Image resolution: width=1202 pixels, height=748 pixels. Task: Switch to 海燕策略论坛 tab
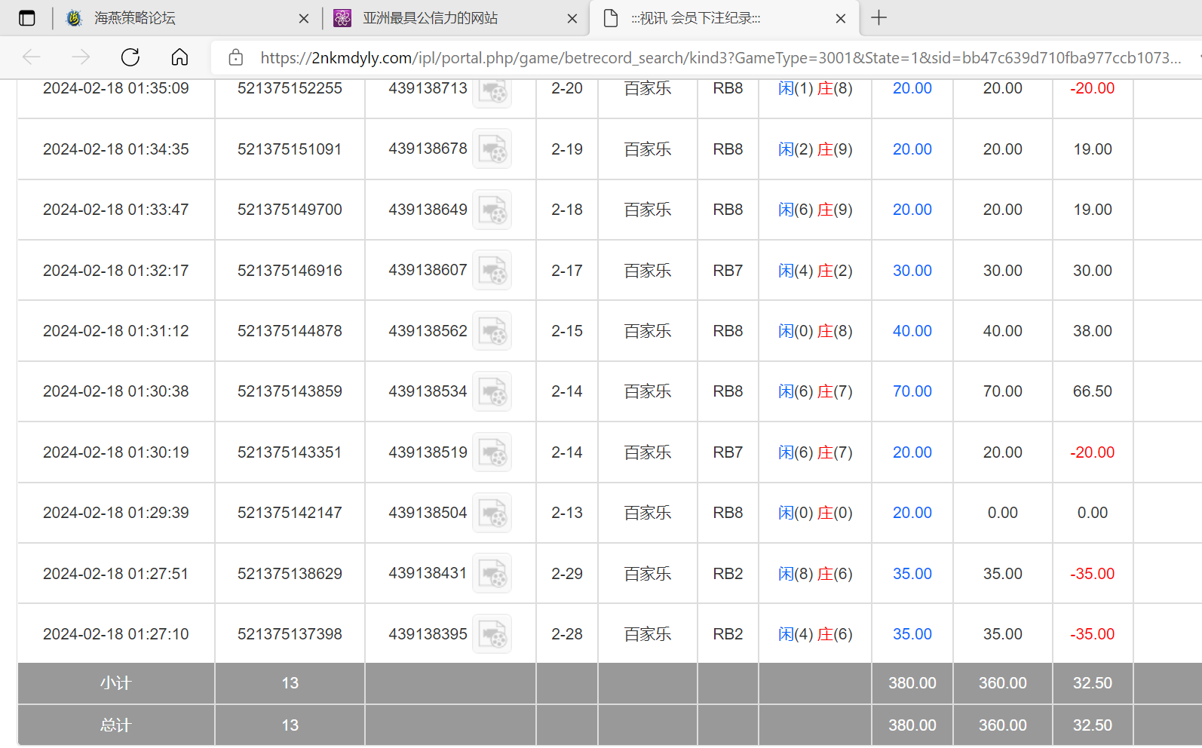188,18
